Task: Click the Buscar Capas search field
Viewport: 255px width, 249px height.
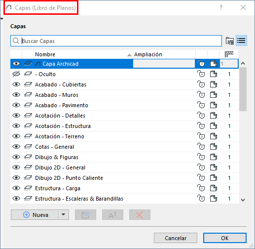Action: (x=116, y=41)
